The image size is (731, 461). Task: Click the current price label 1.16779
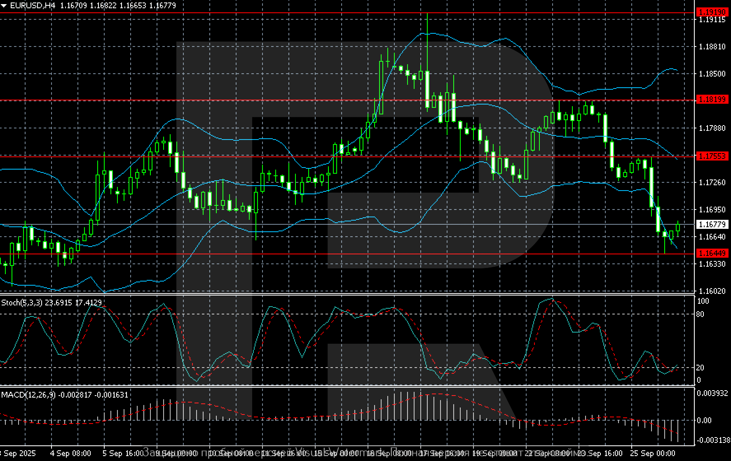[x=712, y=224]
